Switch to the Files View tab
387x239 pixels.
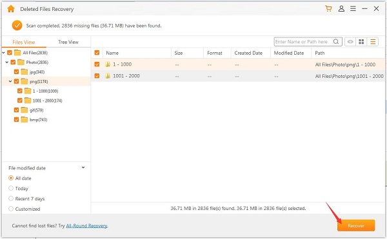(x=24, y=42)
